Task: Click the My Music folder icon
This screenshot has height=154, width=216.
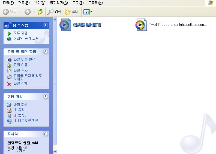Action: click(9, 110)
